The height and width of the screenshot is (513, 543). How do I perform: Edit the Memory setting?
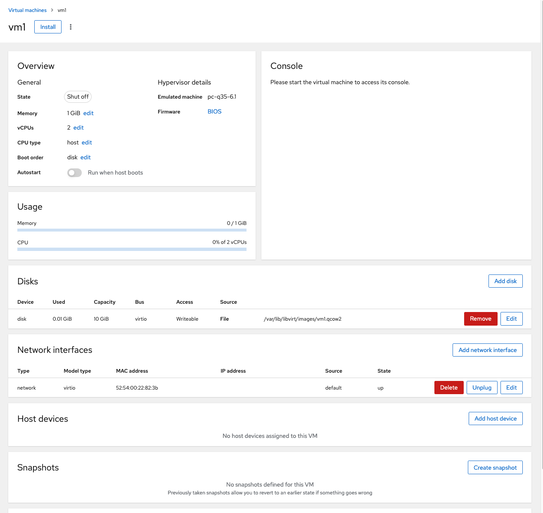pyautogui.click(x=88, y=113)
